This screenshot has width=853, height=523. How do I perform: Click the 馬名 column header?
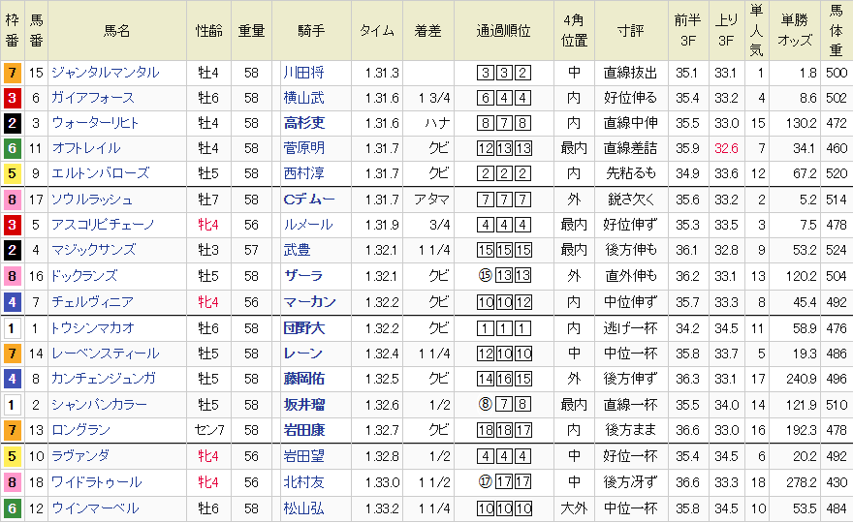pos(117,31)
